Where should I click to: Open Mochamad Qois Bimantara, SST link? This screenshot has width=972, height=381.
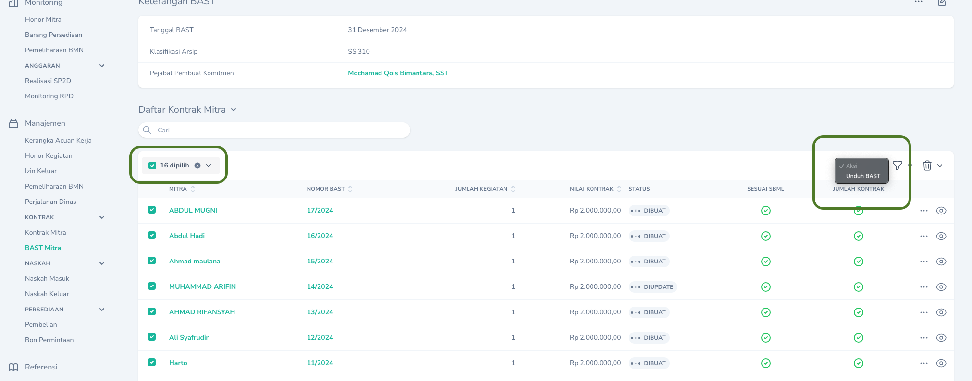pos(398,73)
